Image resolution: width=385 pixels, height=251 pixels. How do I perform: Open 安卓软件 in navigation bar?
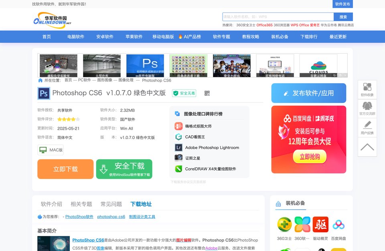(x=105, y=36)
